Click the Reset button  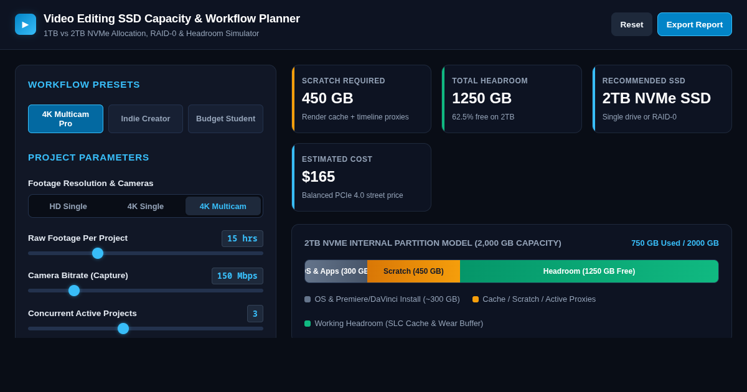(632, 24)
